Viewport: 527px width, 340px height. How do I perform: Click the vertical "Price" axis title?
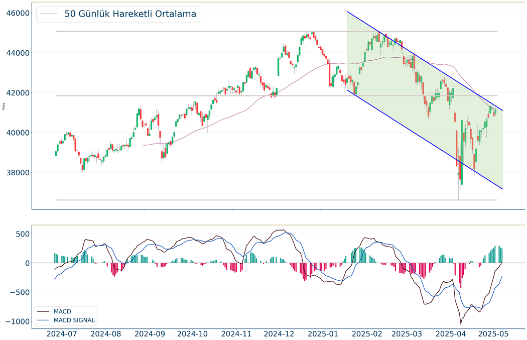pos(4,106)
